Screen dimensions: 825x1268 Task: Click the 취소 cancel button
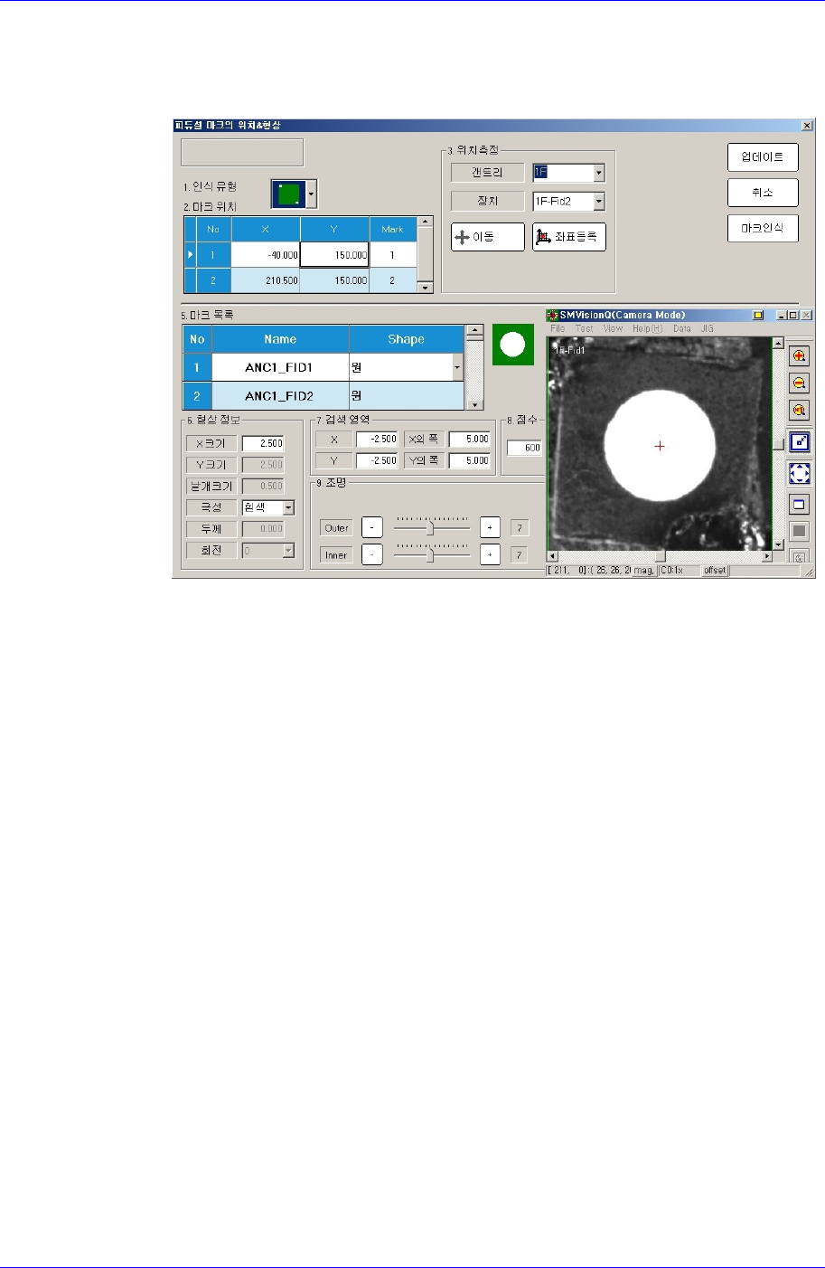pos(763,192)
